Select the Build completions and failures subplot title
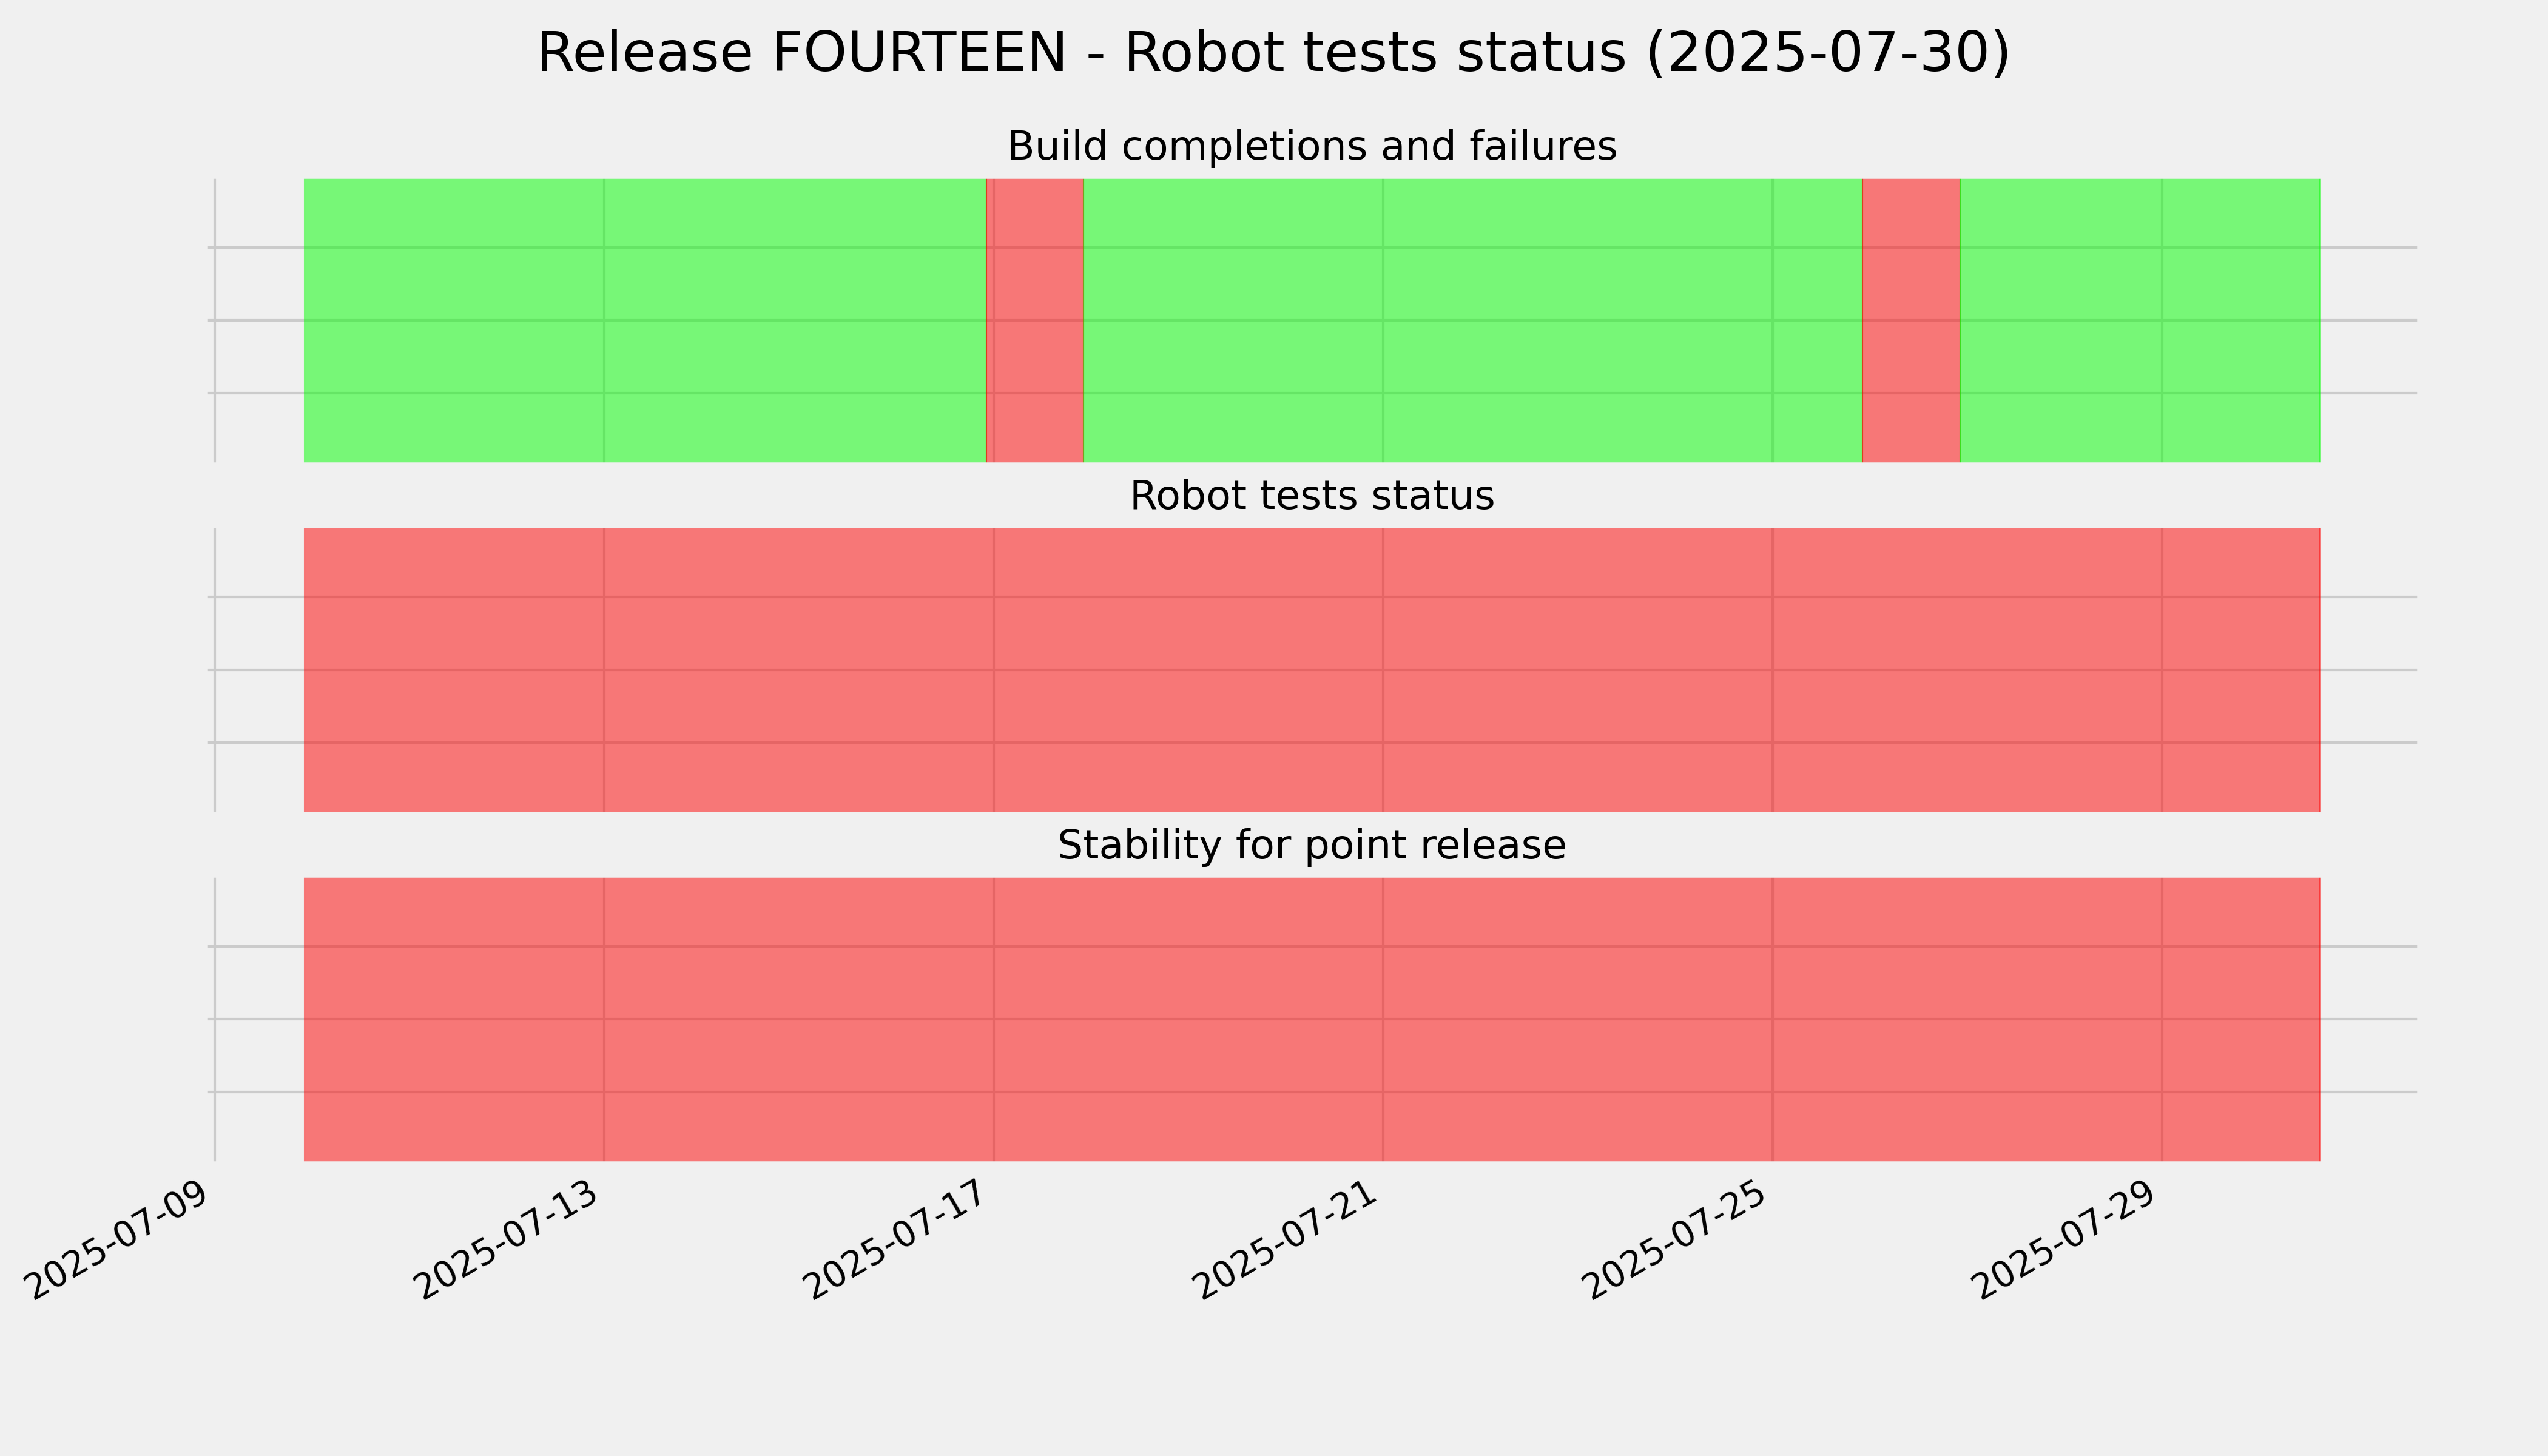 [1312, 146]
